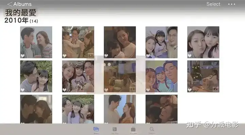
Task: Open photo of couple facing each other by window
Action: coord(120,109)
